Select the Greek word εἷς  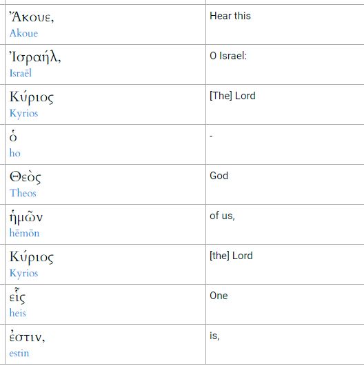click(17, 296)
